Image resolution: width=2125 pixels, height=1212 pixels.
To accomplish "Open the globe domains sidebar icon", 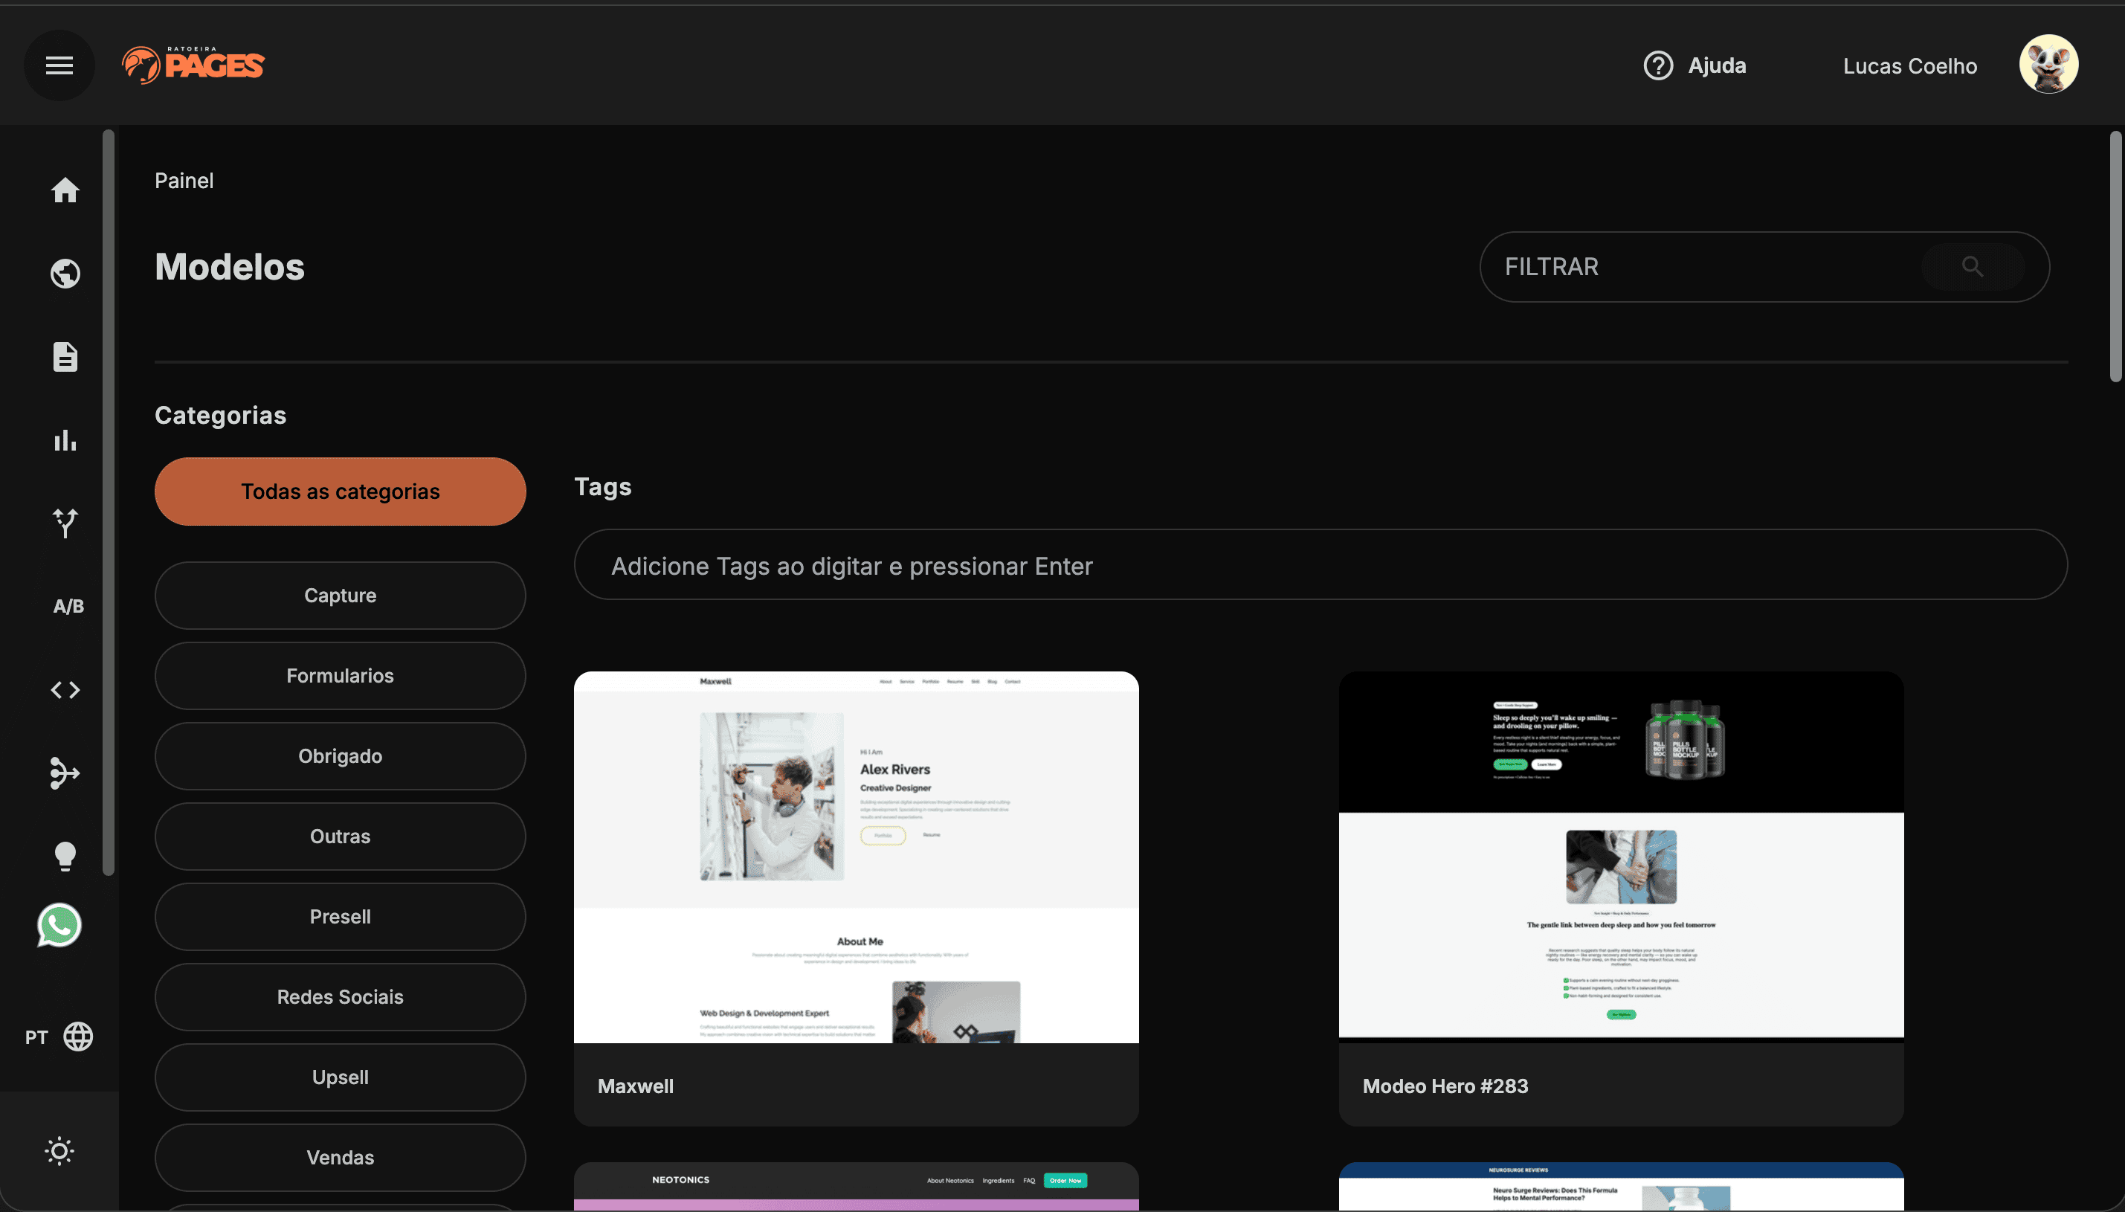I will [x=65, y=273].
